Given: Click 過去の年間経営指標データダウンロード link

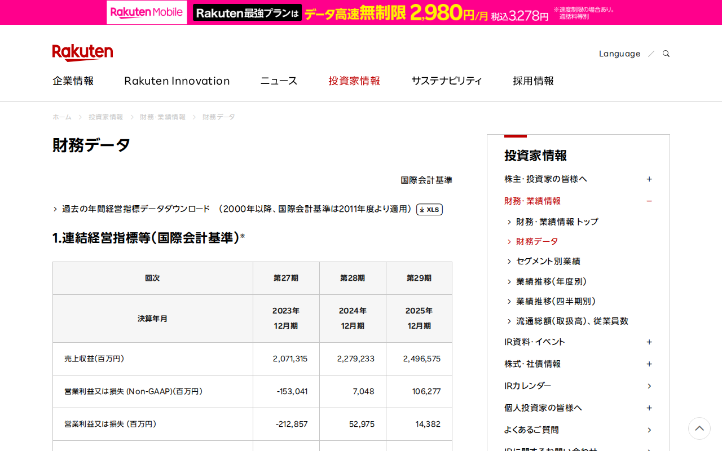Looking at the screenshot, I should [x=136, y=209].
